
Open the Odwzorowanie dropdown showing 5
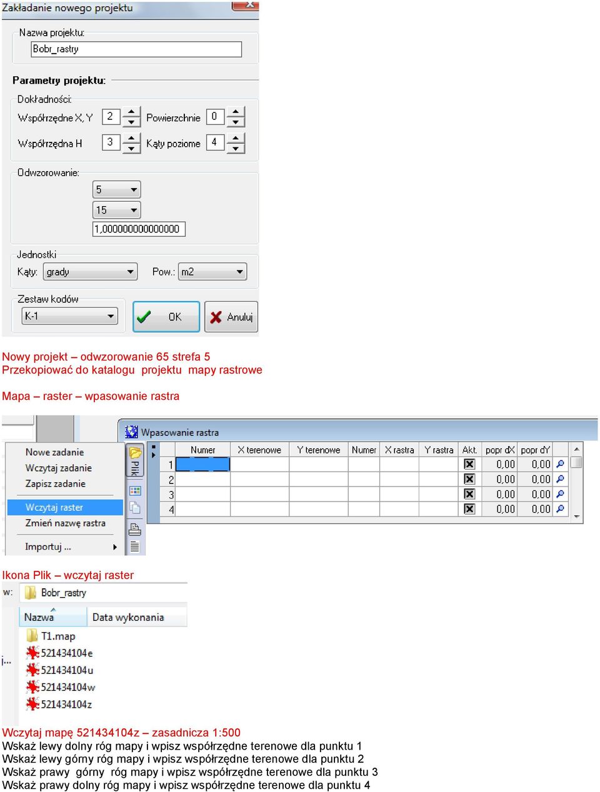[x=117, y=190]
